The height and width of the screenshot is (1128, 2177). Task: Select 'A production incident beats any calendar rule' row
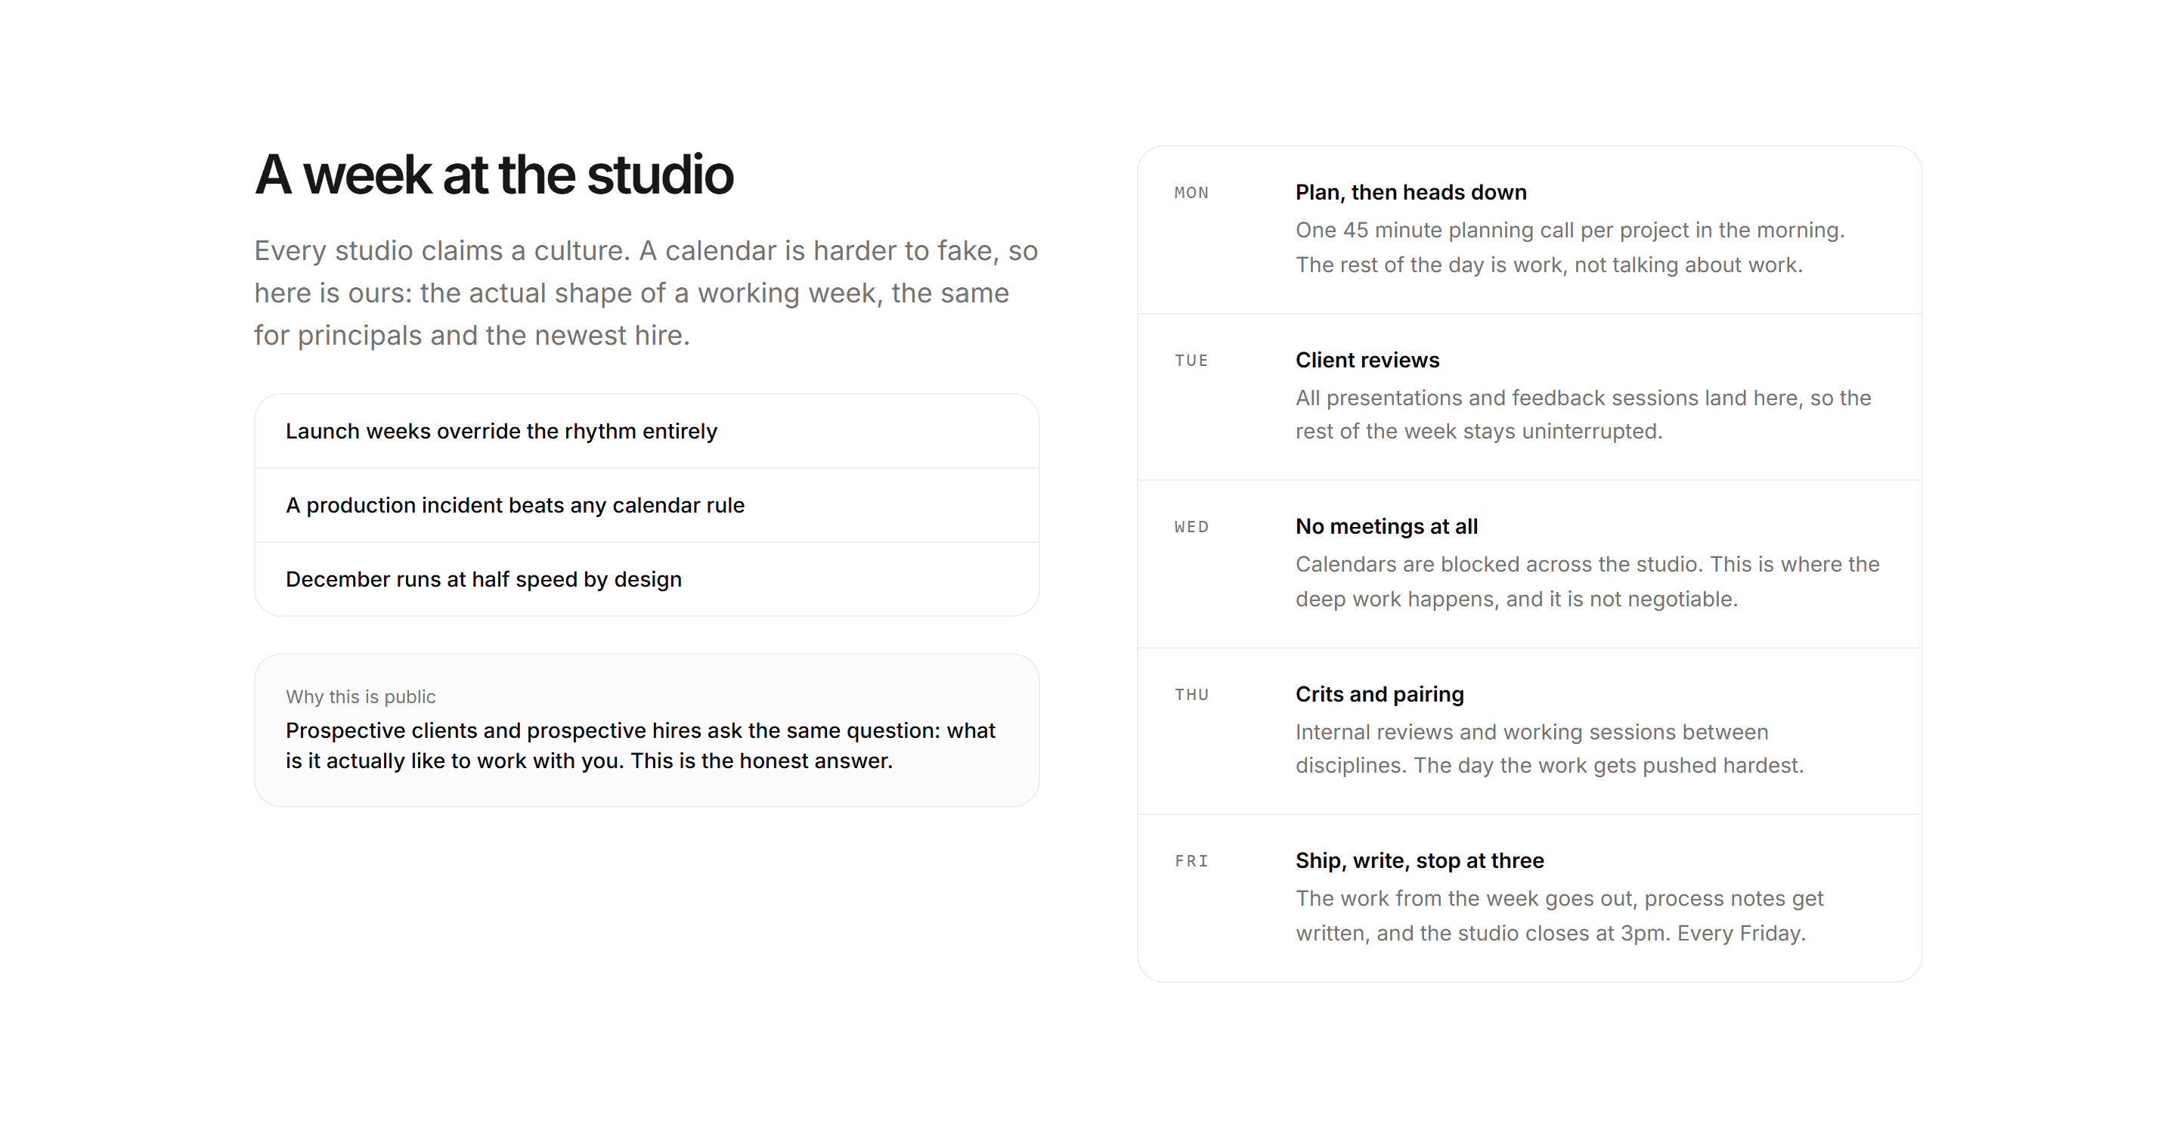646,505
